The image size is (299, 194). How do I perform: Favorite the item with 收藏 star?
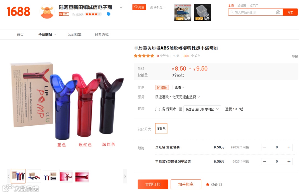click(214, 184)
